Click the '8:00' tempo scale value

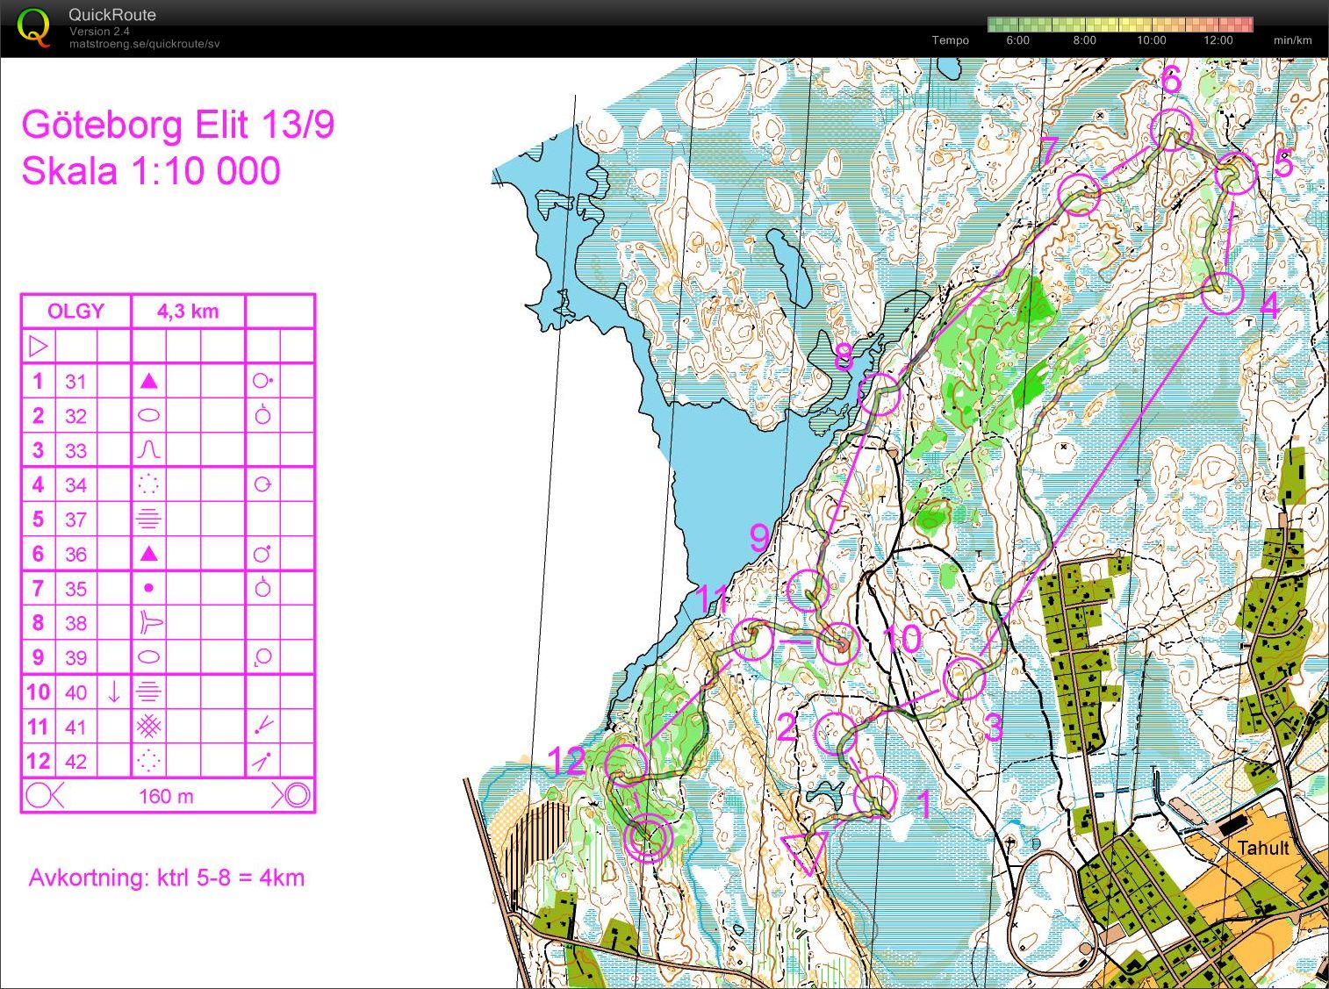tap(1084, 40)
